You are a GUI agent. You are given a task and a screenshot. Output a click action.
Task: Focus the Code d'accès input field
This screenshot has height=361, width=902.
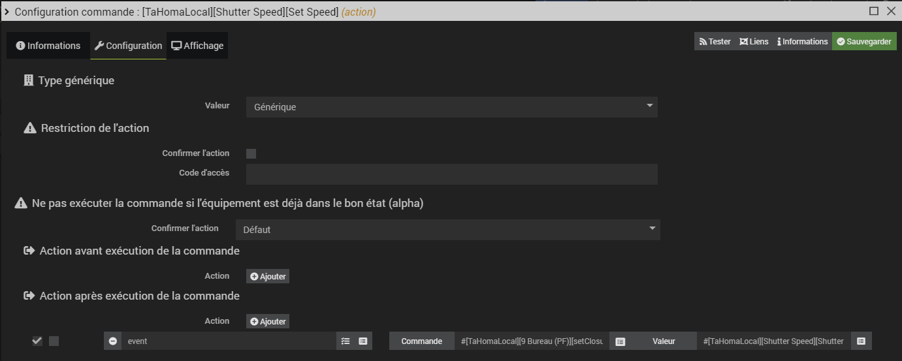452,174
